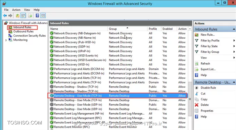
Task: Click the blue Help toolbar icon
Action: (x=37, y=16)
